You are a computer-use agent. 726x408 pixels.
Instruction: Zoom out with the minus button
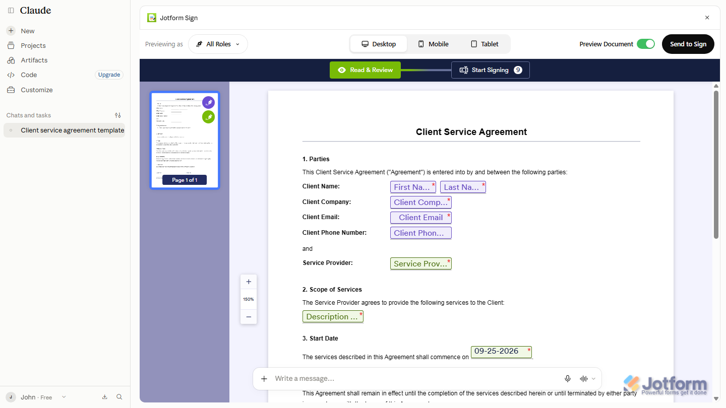pyautogui.click(x=249, y=317)
